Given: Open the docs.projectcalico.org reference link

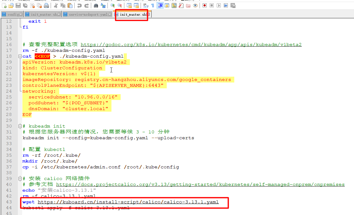Looking at the screenshot, I should [x=200, y=184].
